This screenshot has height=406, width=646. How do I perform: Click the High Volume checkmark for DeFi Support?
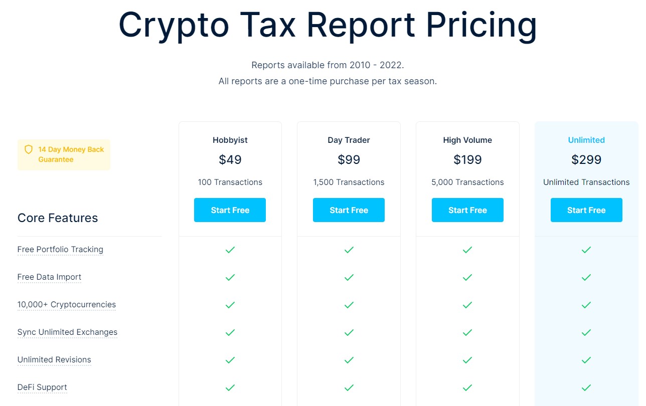467,387
